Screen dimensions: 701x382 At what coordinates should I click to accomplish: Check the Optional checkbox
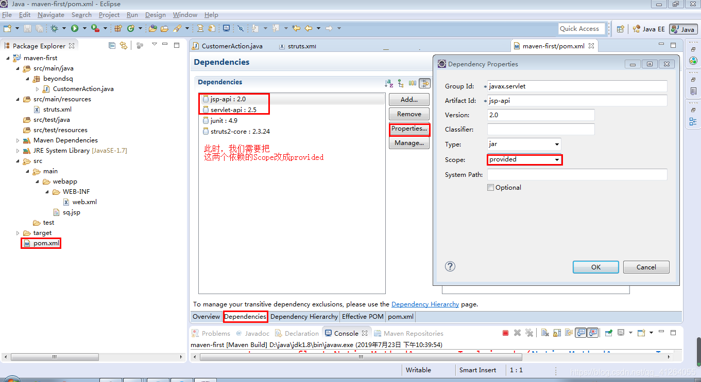pyautogui.click(x=490, y=188)
